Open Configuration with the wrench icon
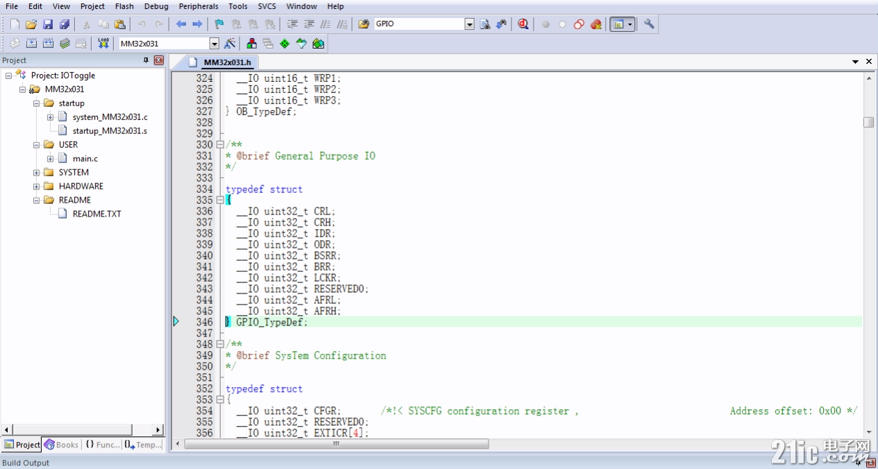 click(x=649, y=24)
